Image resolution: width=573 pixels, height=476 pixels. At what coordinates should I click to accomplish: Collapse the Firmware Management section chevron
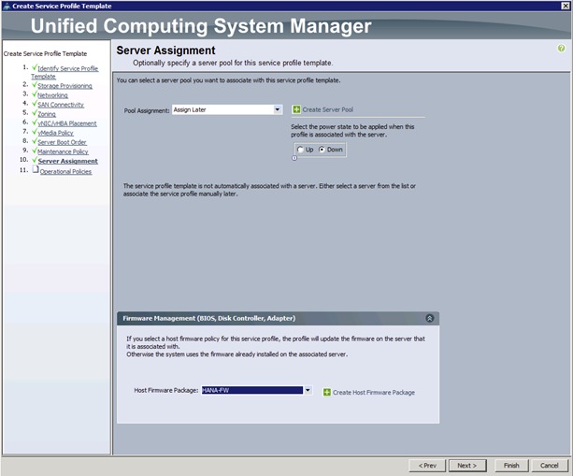point(430,318)
